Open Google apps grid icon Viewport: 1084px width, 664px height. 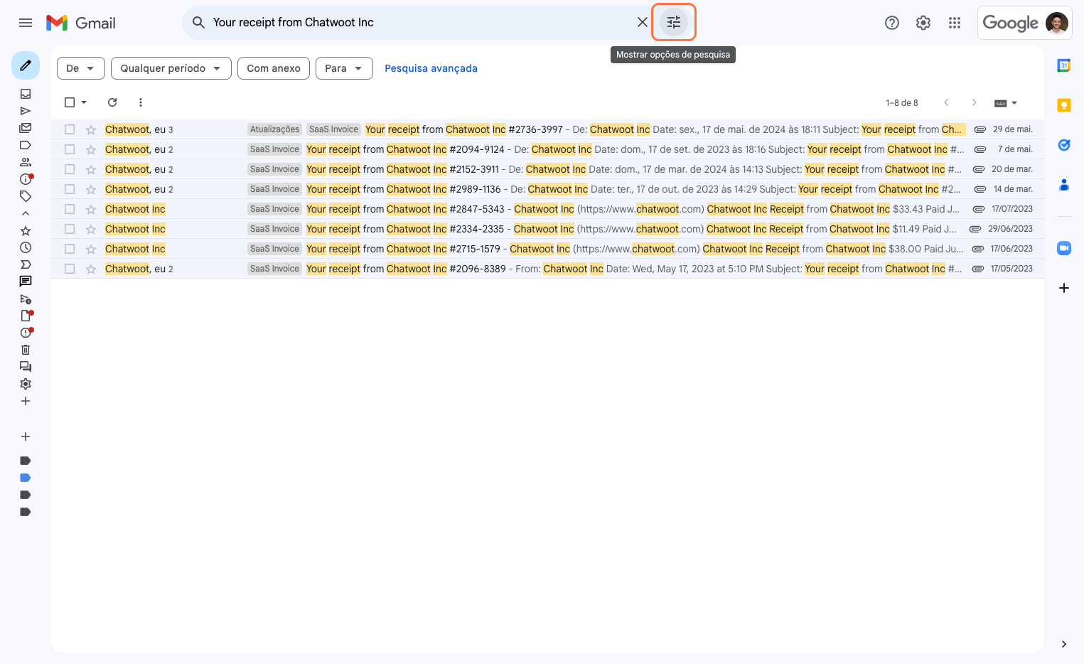tap(955, 23)
